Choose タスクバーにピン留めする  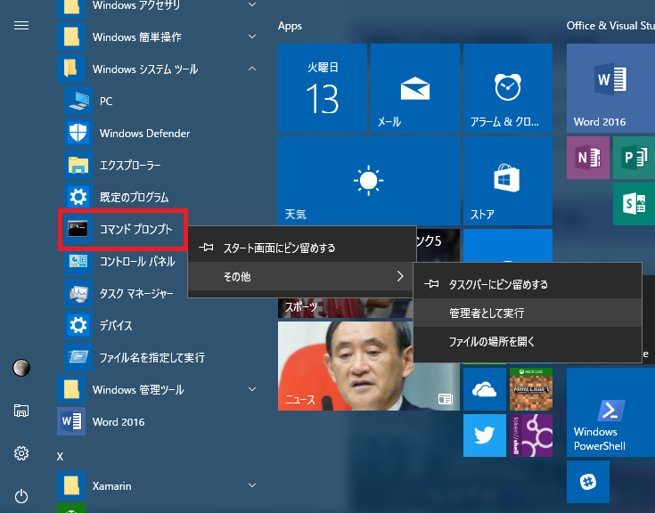[528, 284]
